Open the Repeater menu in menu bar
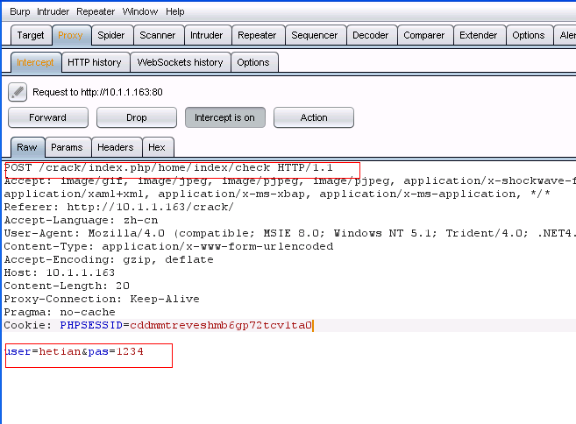 pyautogui.click(x=96, y=11)
